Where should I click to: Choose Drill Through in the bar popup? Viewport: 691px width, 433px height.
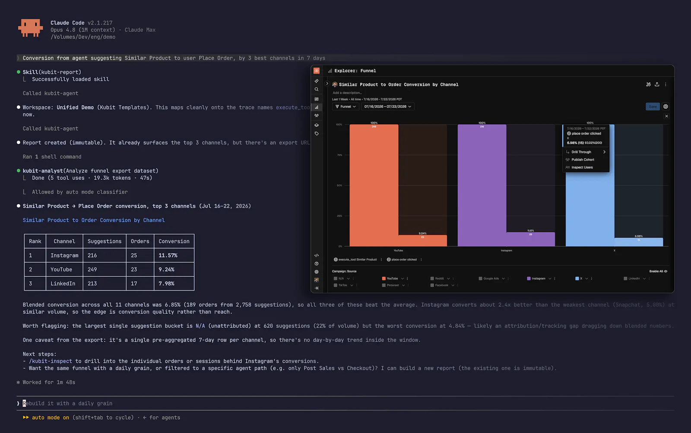[x=586, y=152]
